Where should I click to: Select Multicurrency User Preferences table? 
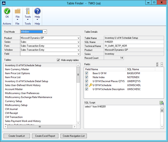tap(22, 93)
